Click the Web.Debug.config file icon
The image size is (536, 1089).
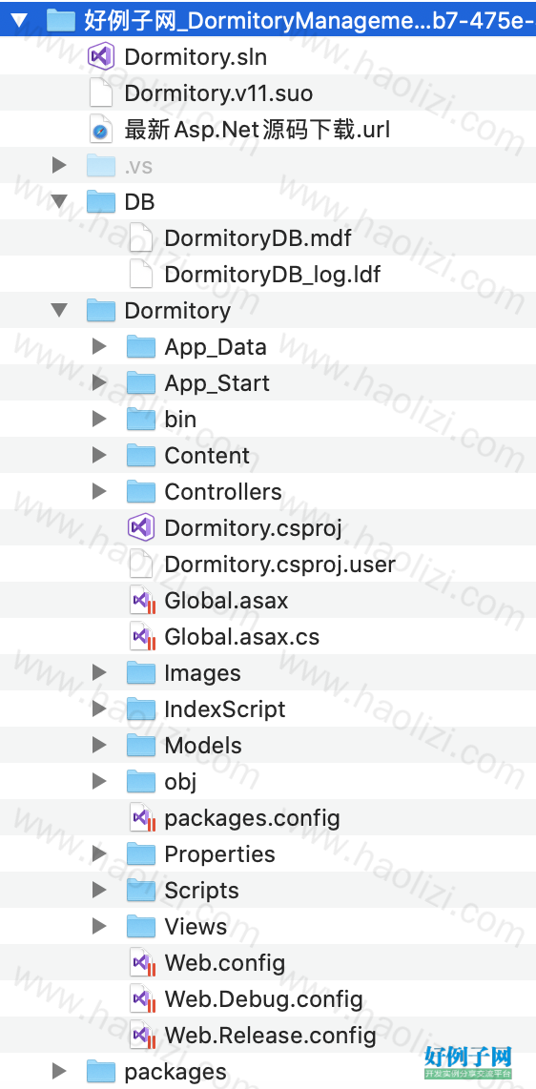pos(142,999)
